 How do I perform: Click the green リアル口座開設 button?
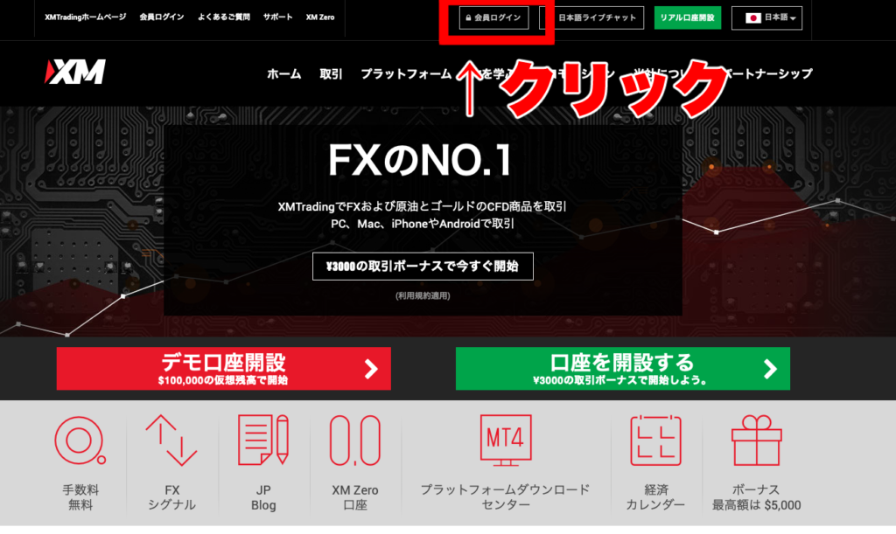(688, 17)
